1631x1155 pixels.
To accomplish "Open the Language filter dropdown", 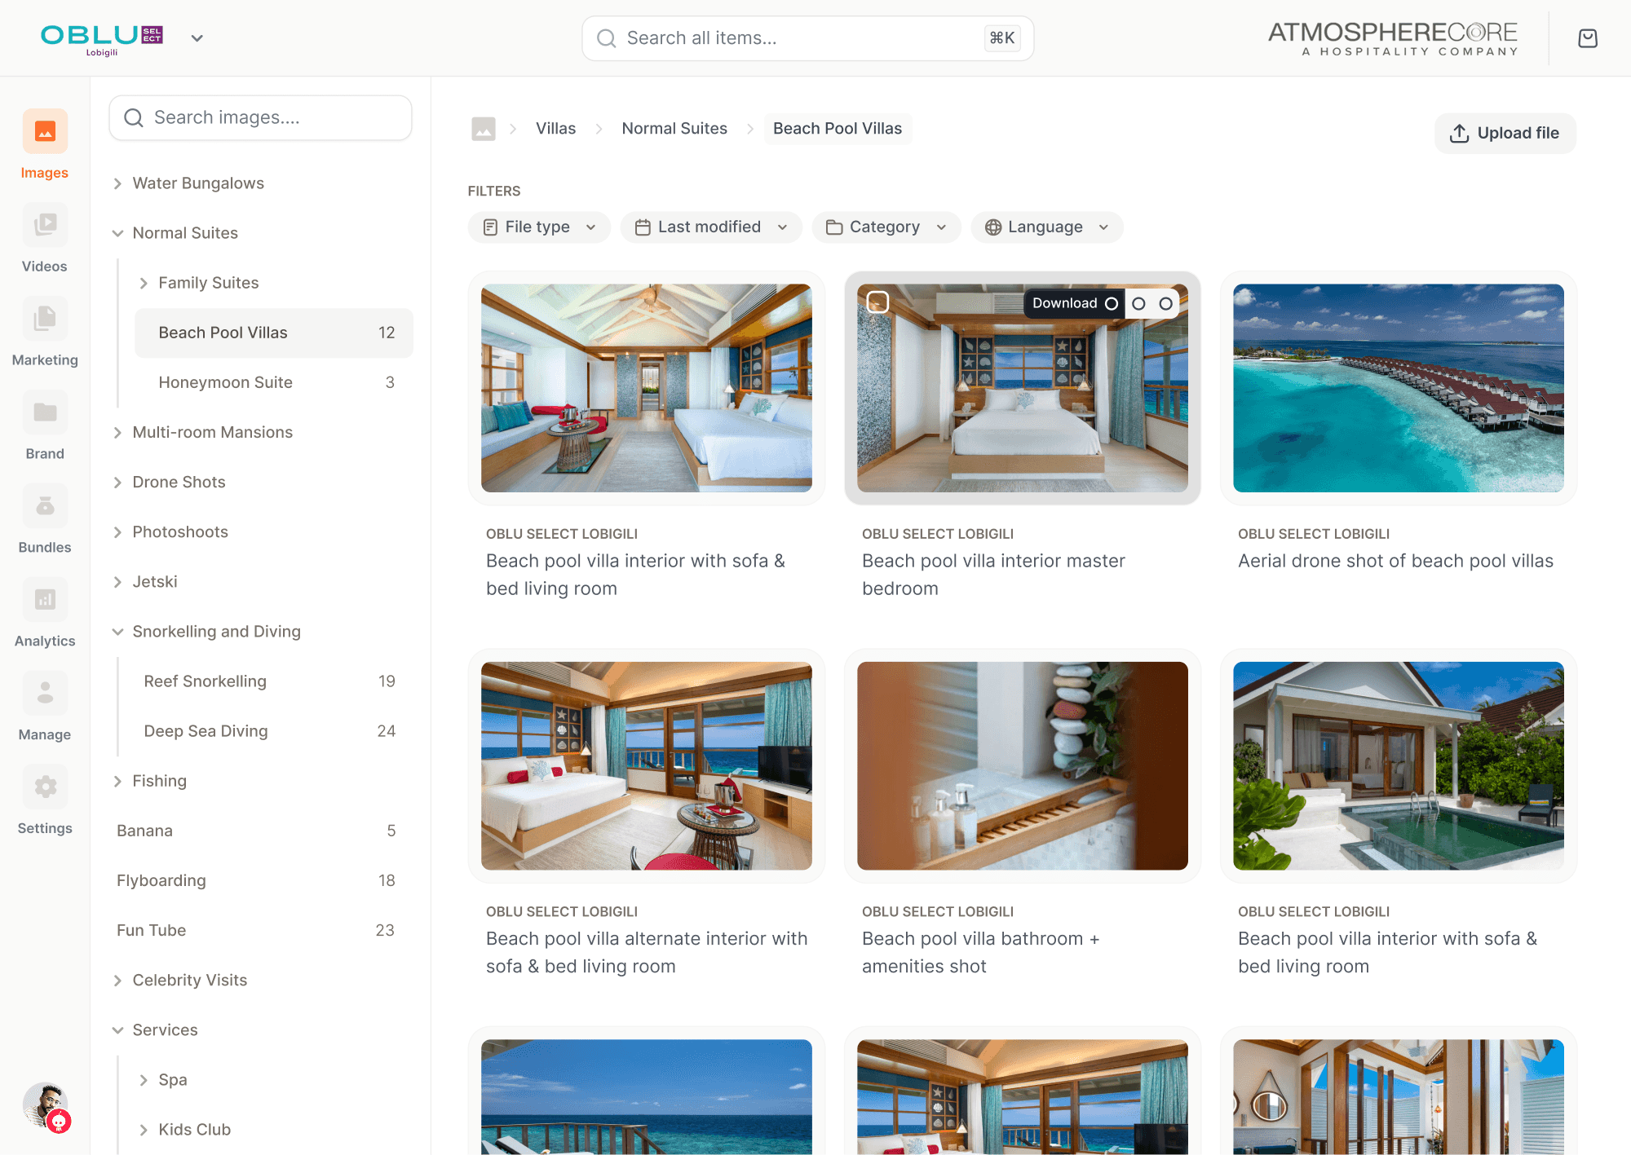I will click(1046, 227).
